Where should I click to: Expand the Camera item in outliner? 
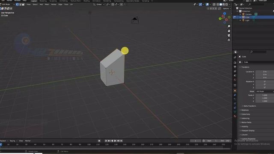point(240,14)
